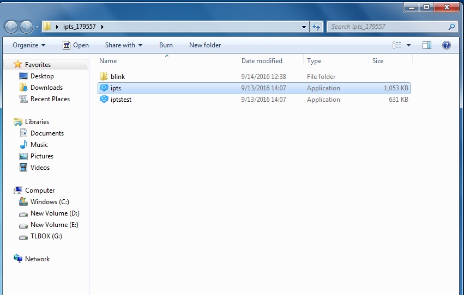Screen dimensions: 464x295
Task: Select the iptstest application icon
Action: coord(104,99)
